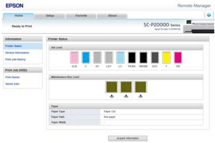The height and width of the screenshot is (143, 215).
Task: Click the DGY dark gray ink icon
Action: [155, 57]
